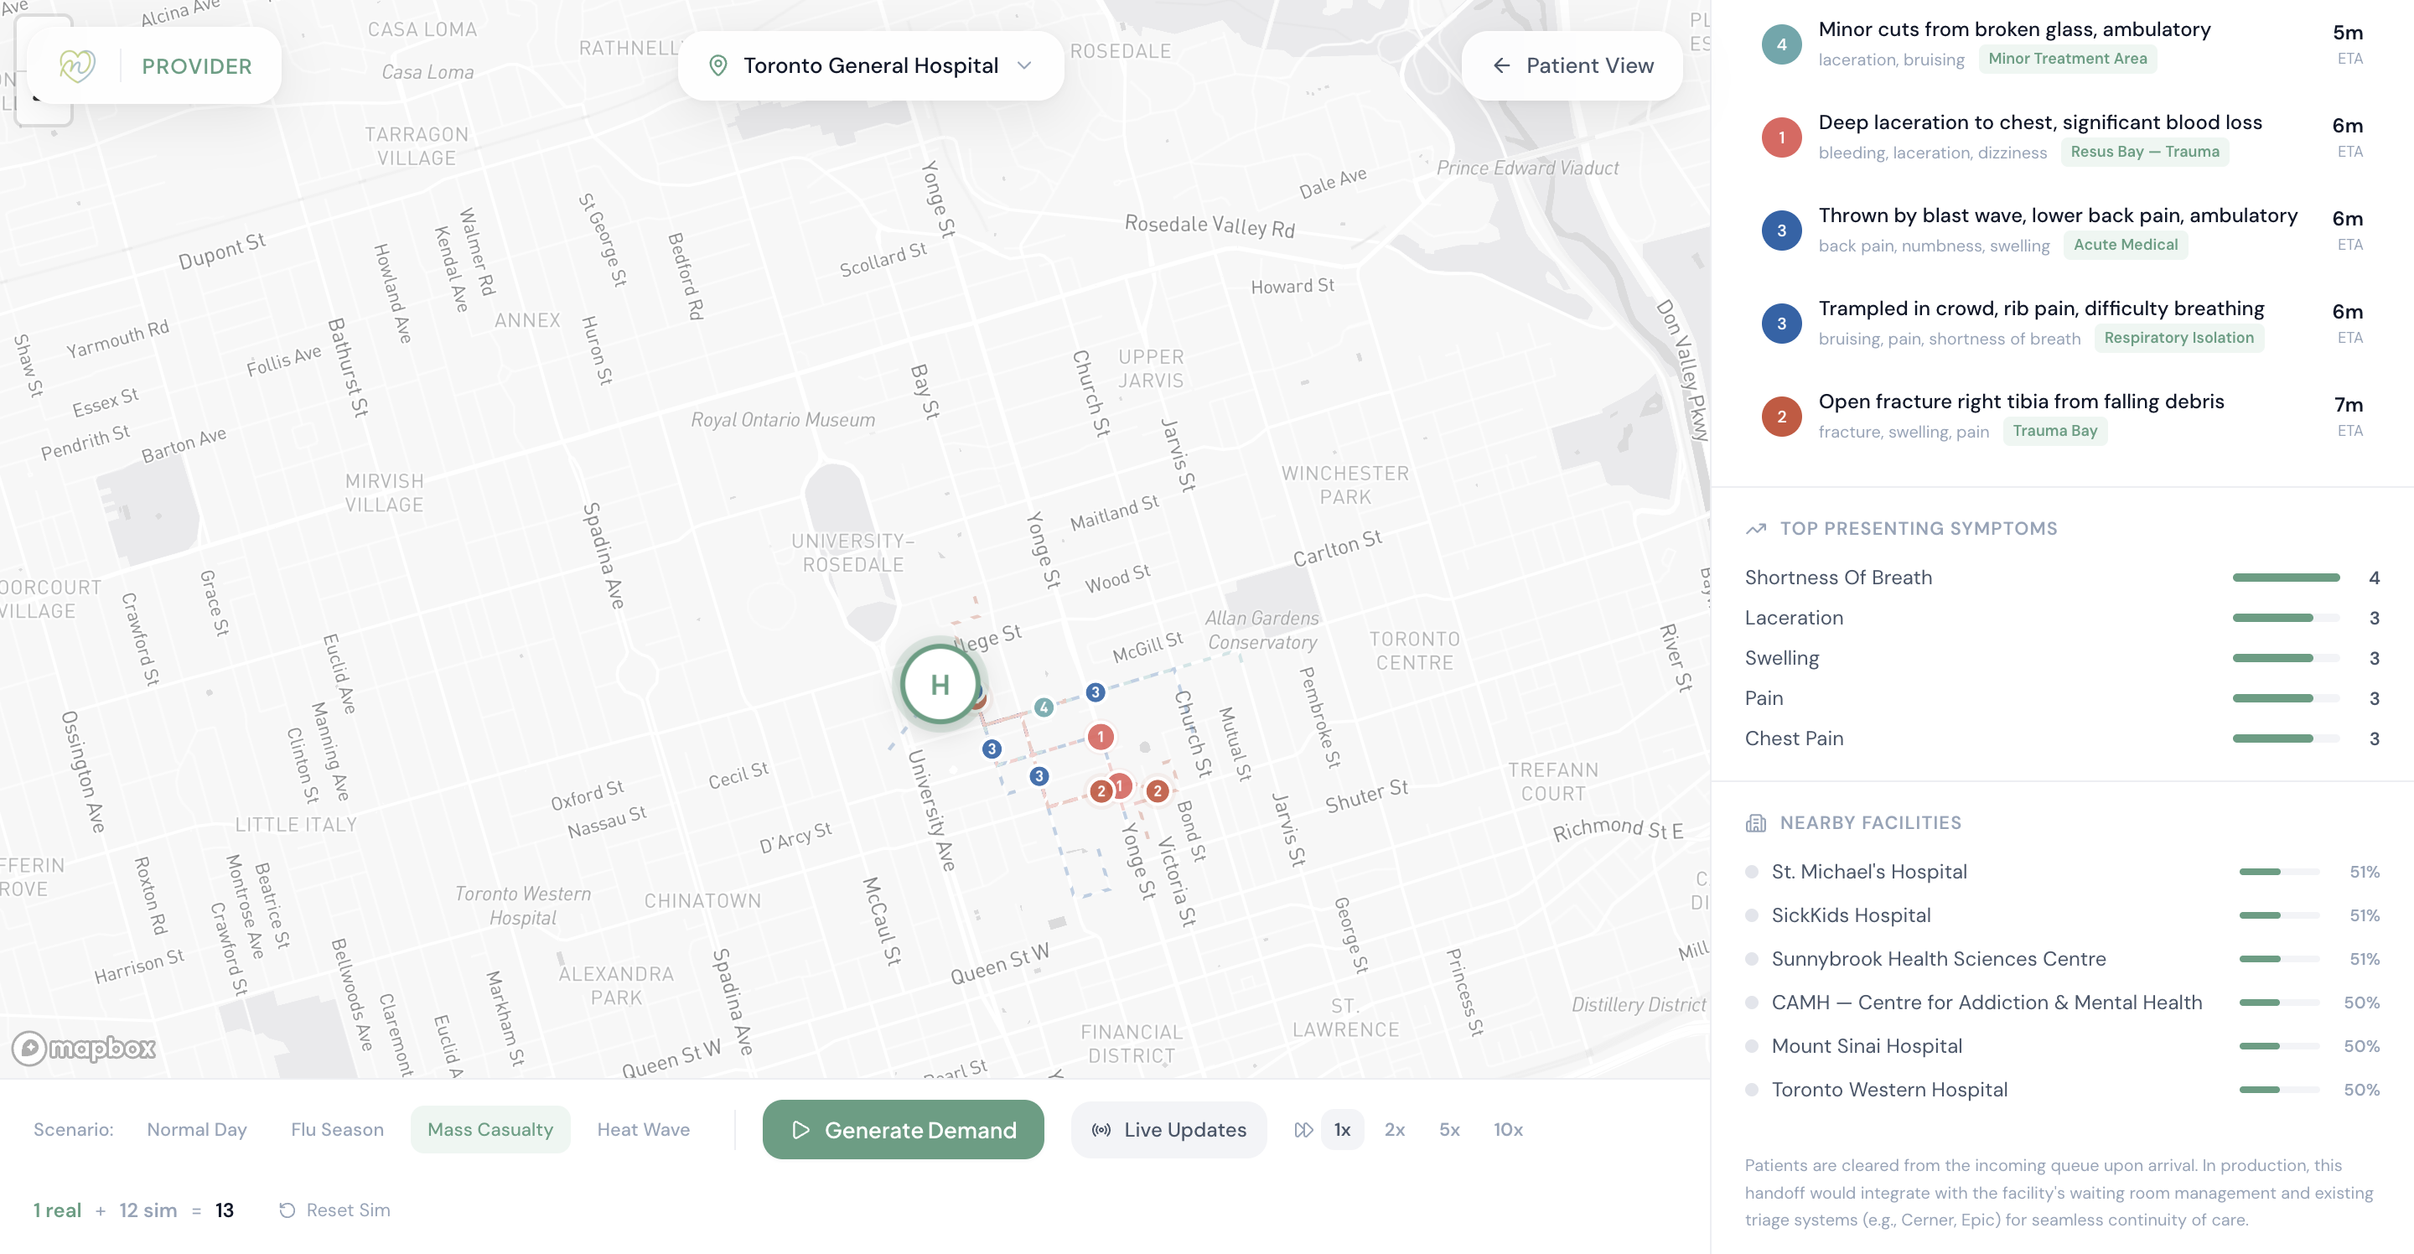
Task: Click the chevron next to hospital name
Action: (1024, 65)
